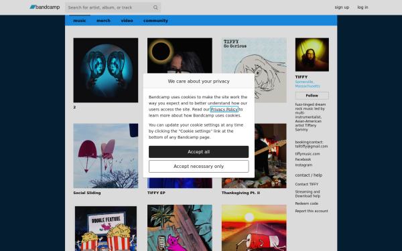Open Streaming and Download help
Screen dimensions: 402x251
coord(308,194)
